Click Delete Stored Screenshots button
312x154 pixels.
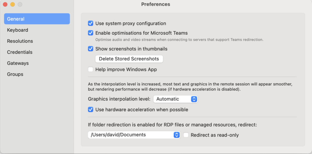click(x=129, y=59)
